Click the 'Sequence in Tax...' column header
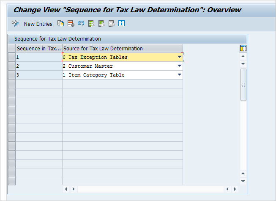This screenshot has height=201, width=276. click(39, 48)
